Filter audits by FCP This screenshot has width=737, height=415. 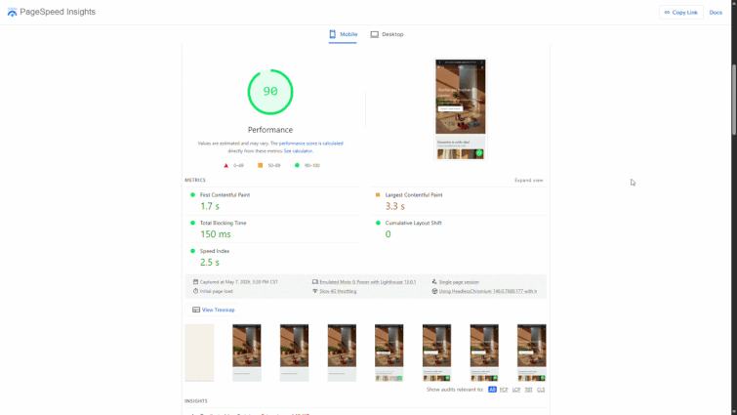click(x=504, y=390)
